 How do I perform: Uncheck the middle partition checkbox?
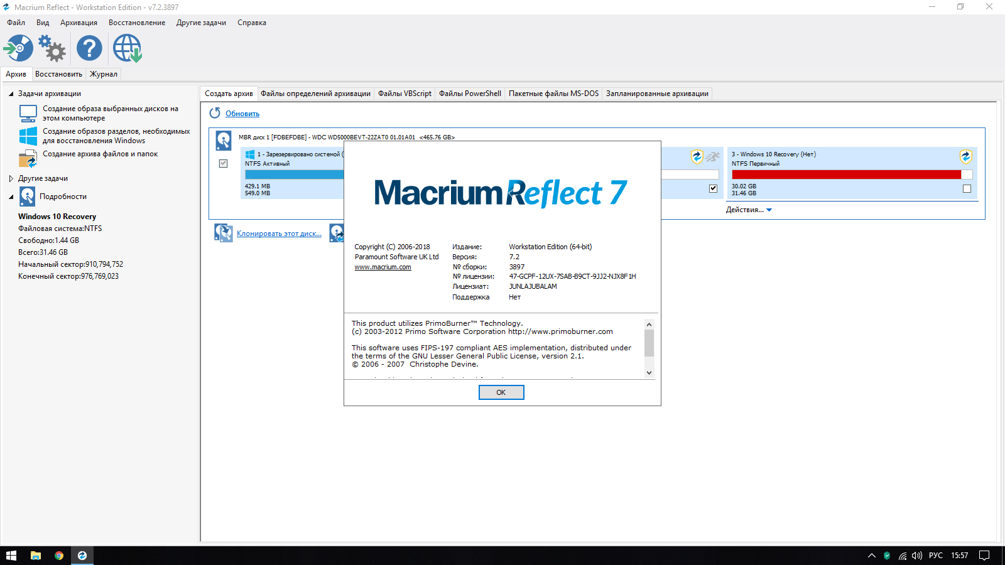coord(713,188)
